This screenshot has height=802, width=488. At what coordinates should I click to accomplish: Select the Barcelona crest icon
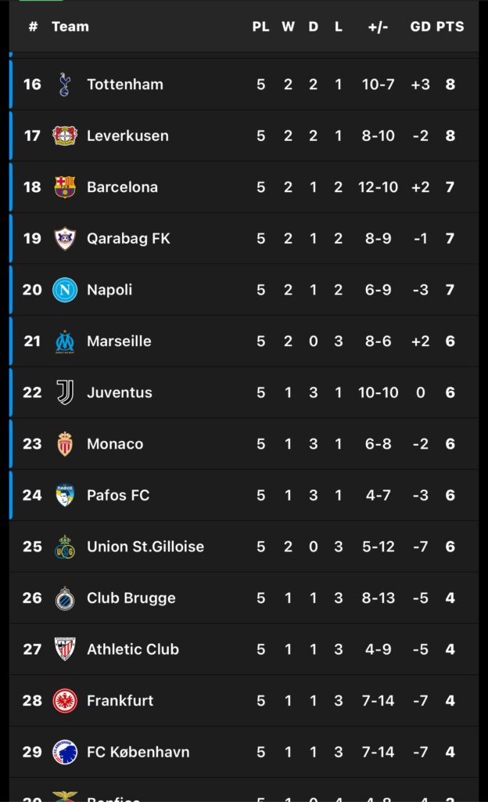pos(65,187)
